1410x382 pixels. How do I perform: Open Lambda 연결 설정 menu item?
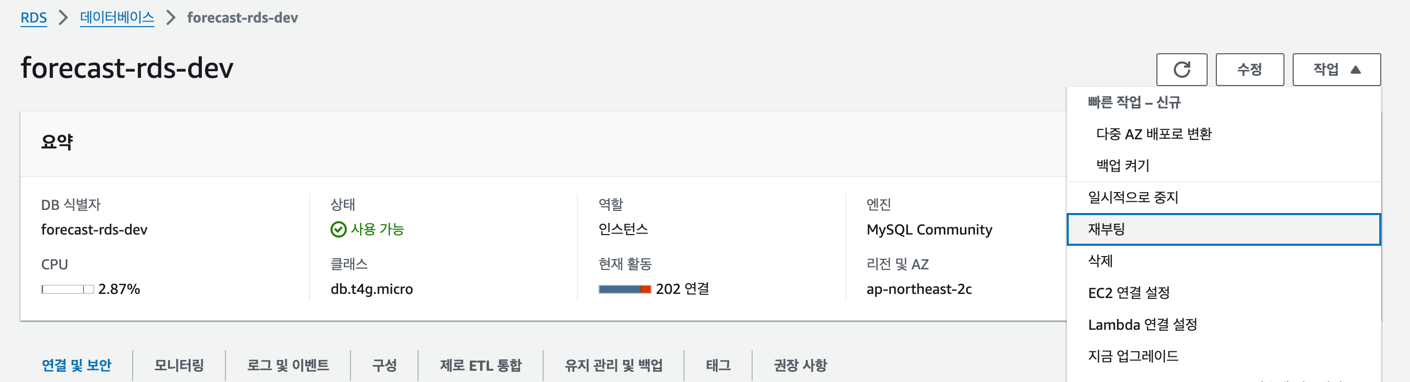point(1224,325)
